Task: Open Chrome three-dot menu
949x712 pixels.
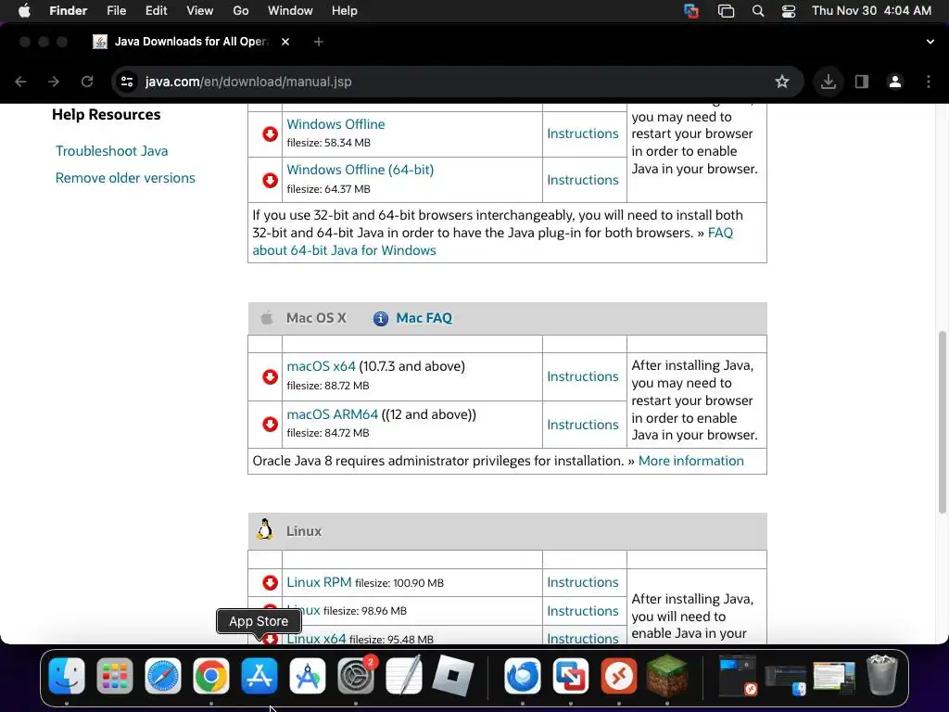Action: tap(929, 82)
